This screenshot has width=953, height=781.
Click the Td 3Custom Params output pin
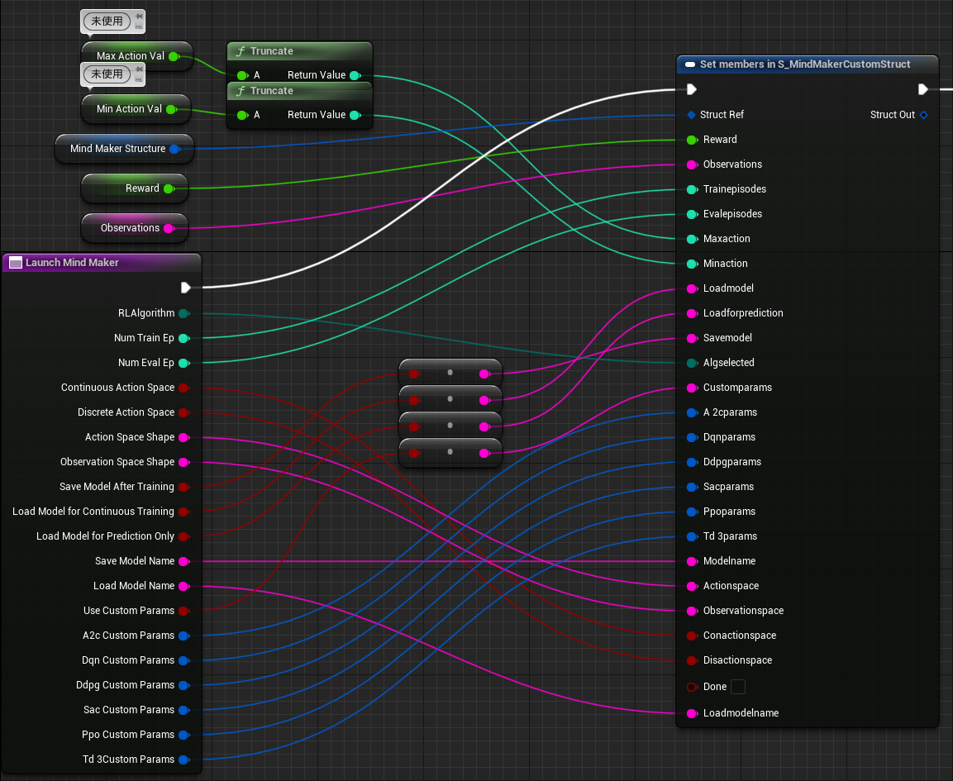183,760
